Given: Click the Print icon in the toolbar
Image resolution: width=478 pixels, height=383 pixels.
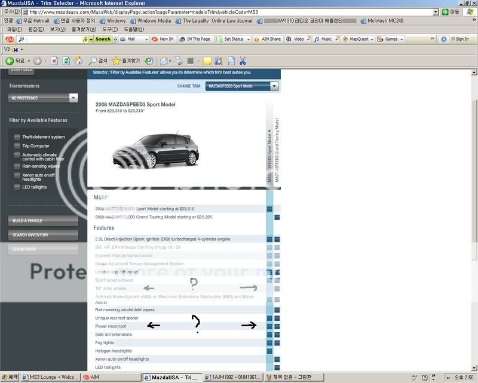Looking at the screenshot, I should 178,61.
